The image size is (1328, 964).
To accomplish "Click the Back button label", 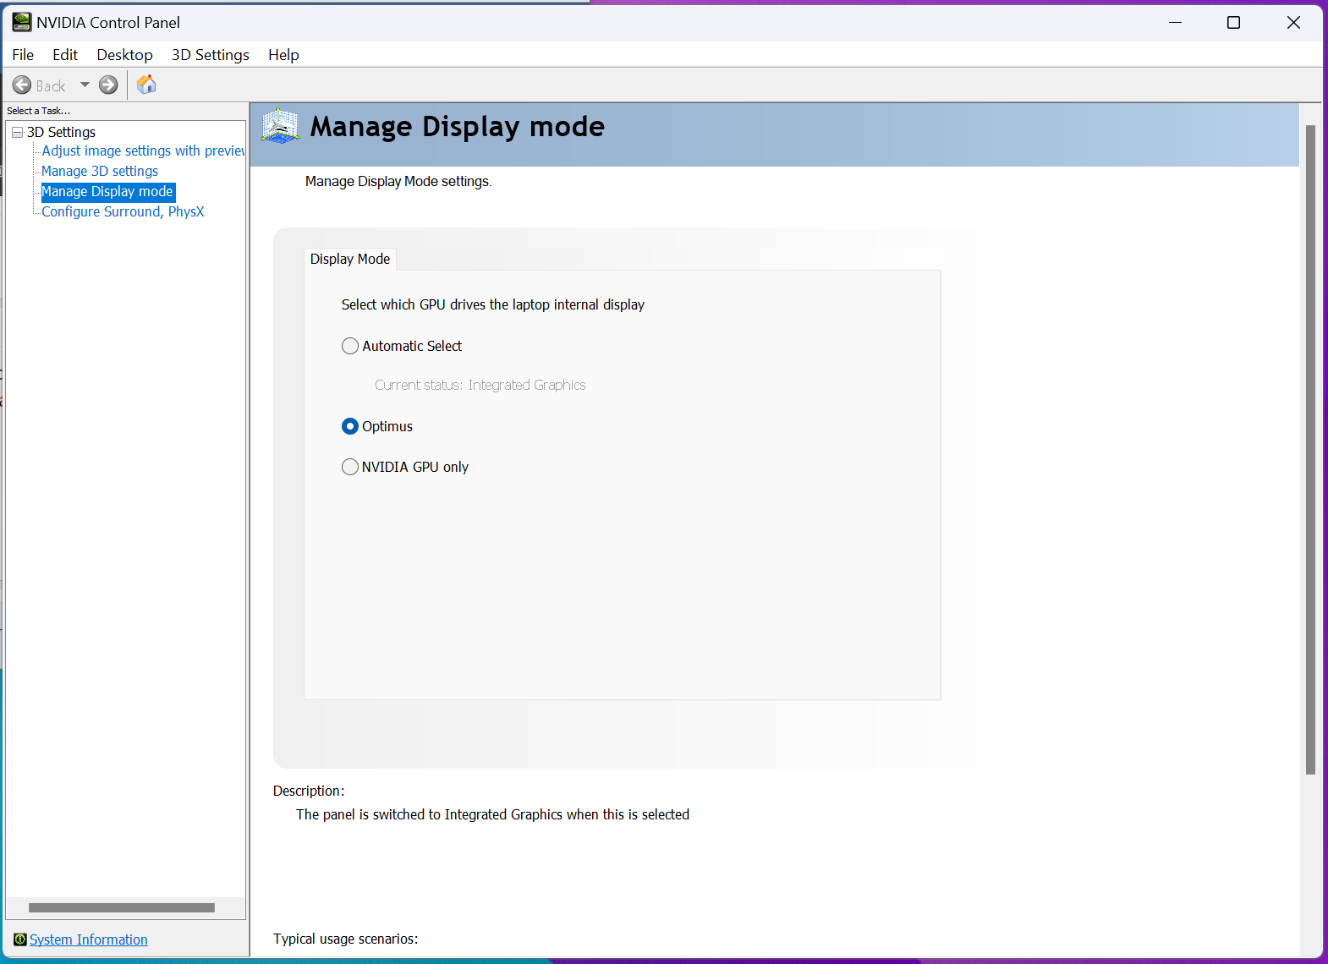I will [51, 85].
